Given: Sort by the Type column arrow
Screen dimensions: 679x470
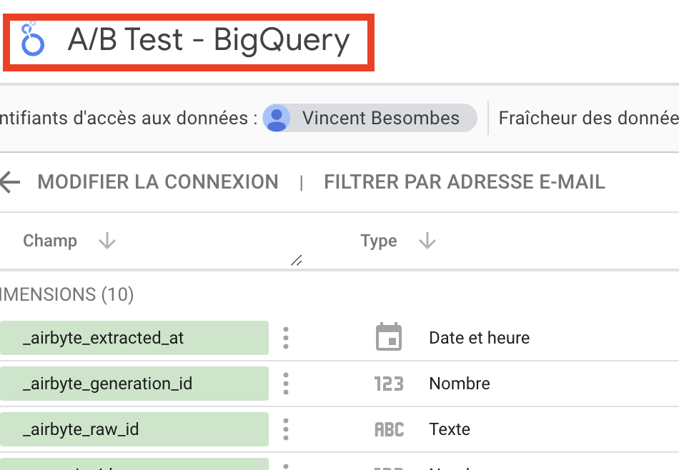Looking at the screenshot, I should tap(427, 241).
